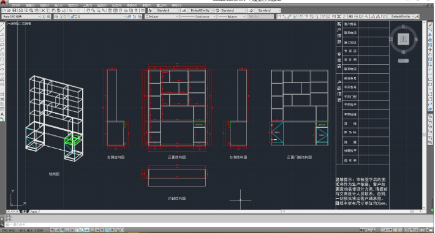The height and width of the screenshot is (233, 435).
Task: Open the Properties palette icon
Action: click(x=110, y=10)
